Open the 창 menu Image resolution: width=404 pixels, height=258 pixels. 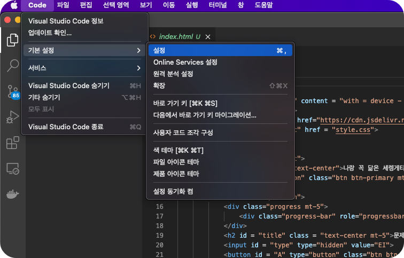(x=240, y=5)
